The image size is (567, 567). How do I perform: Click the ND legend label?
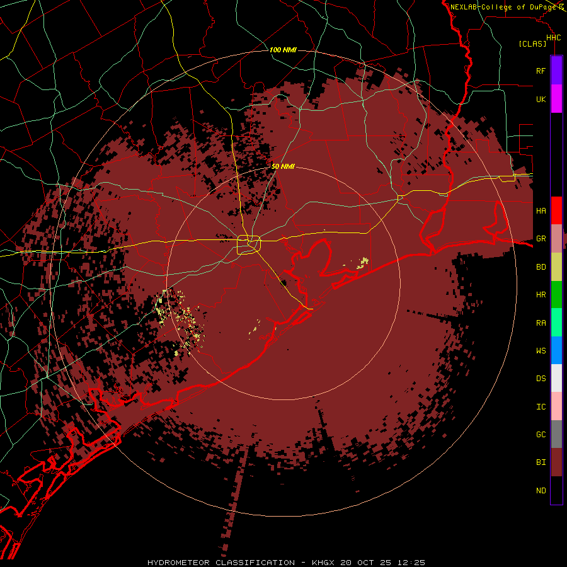click(x=541, y=491)
